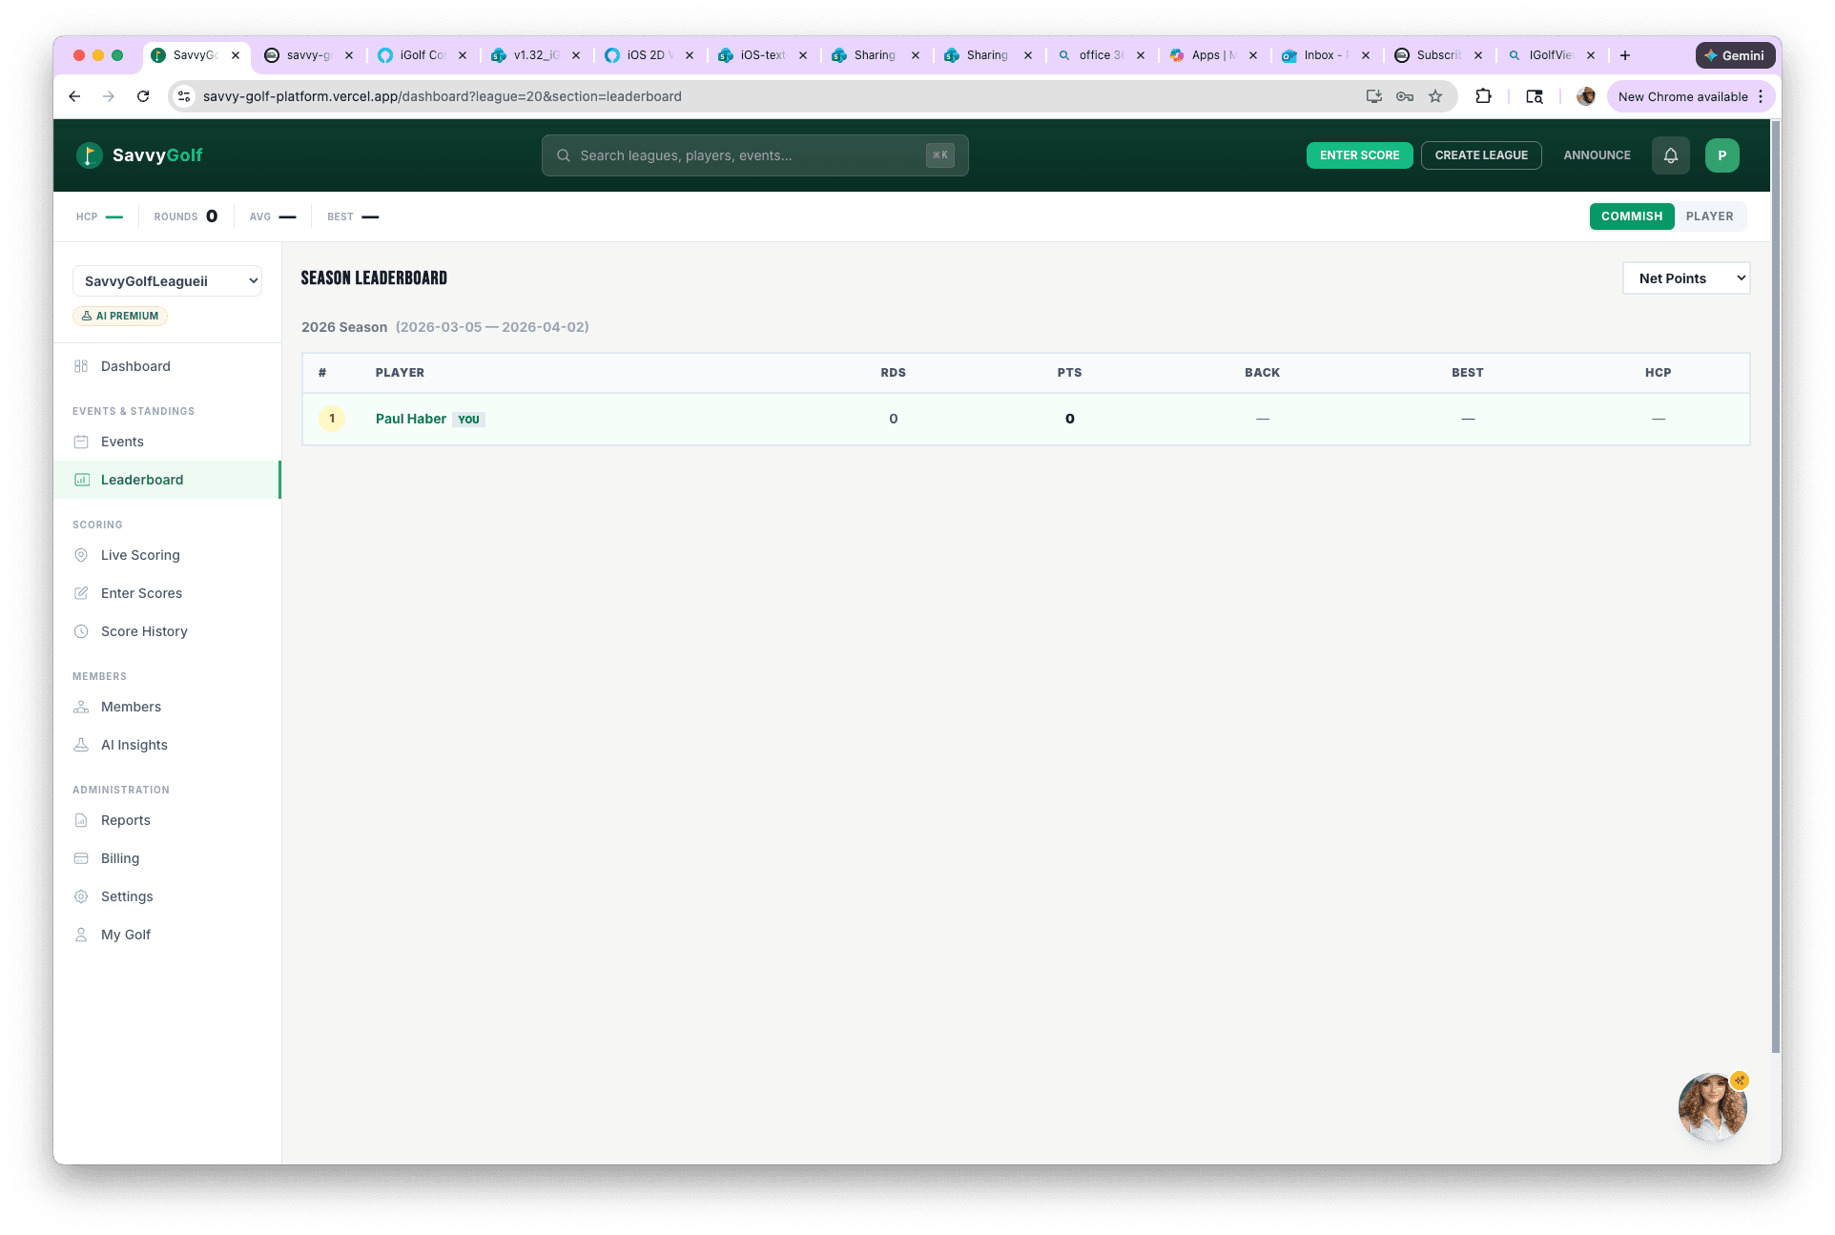
Task: Toggle the AI PREMIUM badge
Action: pyautogui.click(x=119, y=316)
